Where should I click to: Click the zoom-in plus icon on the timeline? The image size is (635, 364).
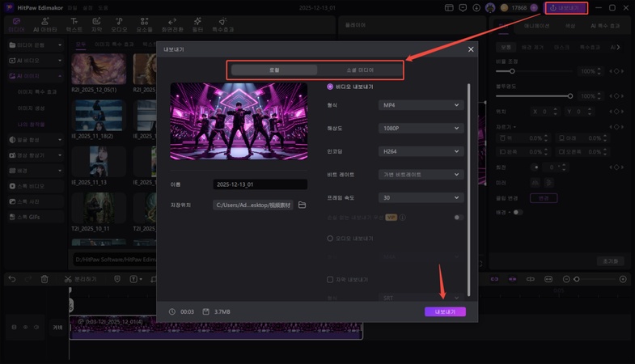click(x=624, y=279)
